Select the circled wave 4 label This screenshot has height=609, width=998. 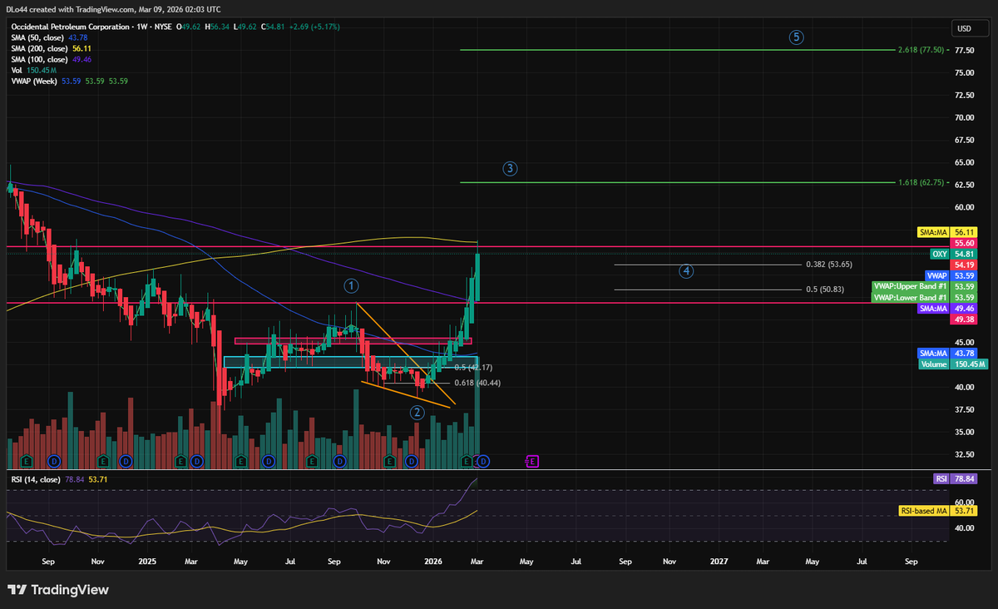(x=686, y=271)
